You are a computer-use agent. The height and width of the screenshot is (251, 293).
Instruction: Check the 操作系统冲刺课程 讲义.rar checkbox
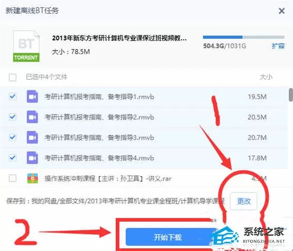click(x=13, y=178)
